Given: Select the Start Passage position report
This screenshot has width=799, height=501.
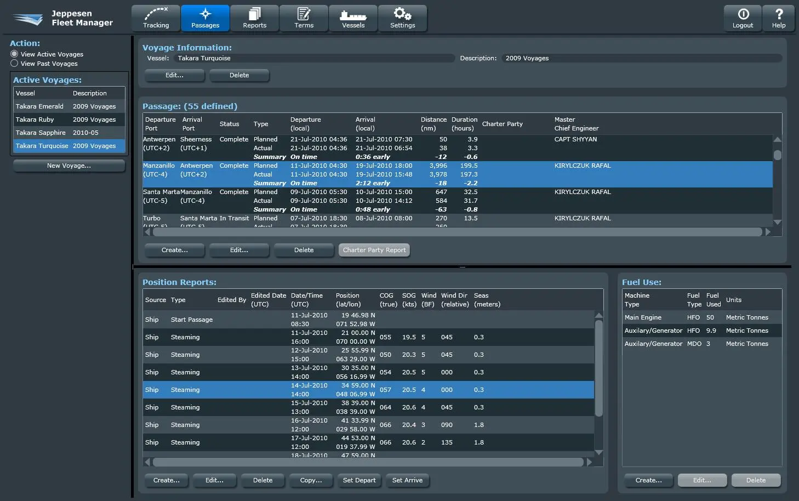Looking at the screenshot, I should (368, 320).
